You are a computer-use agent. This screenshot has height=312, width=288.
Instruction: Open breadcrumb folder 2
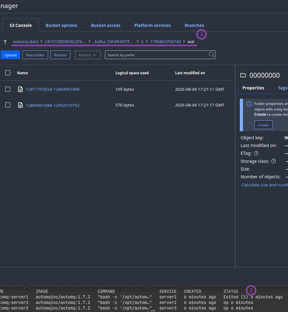tap(142, 41)
